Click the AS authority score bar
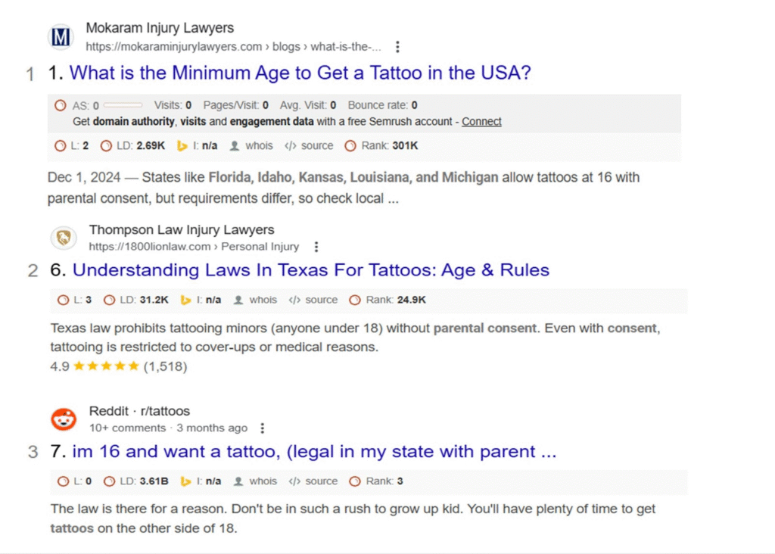Screen dimensions: 775x554 coord(123,105)
